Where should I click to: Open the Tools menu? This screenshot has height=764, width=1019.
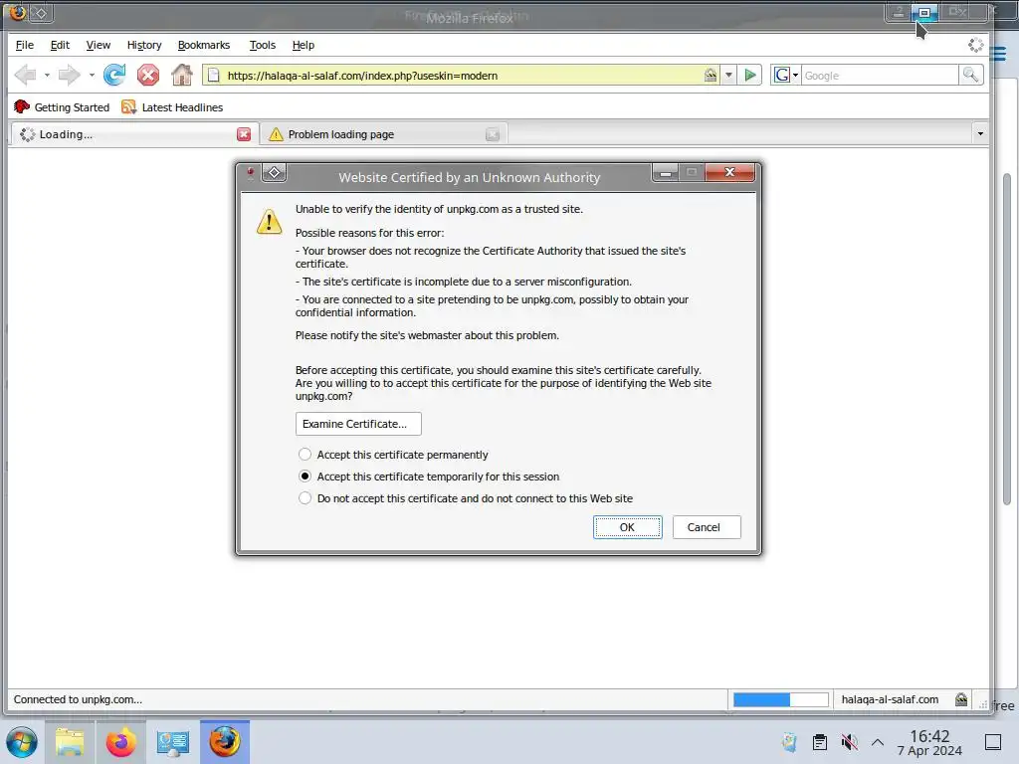(x=263, y=45)
